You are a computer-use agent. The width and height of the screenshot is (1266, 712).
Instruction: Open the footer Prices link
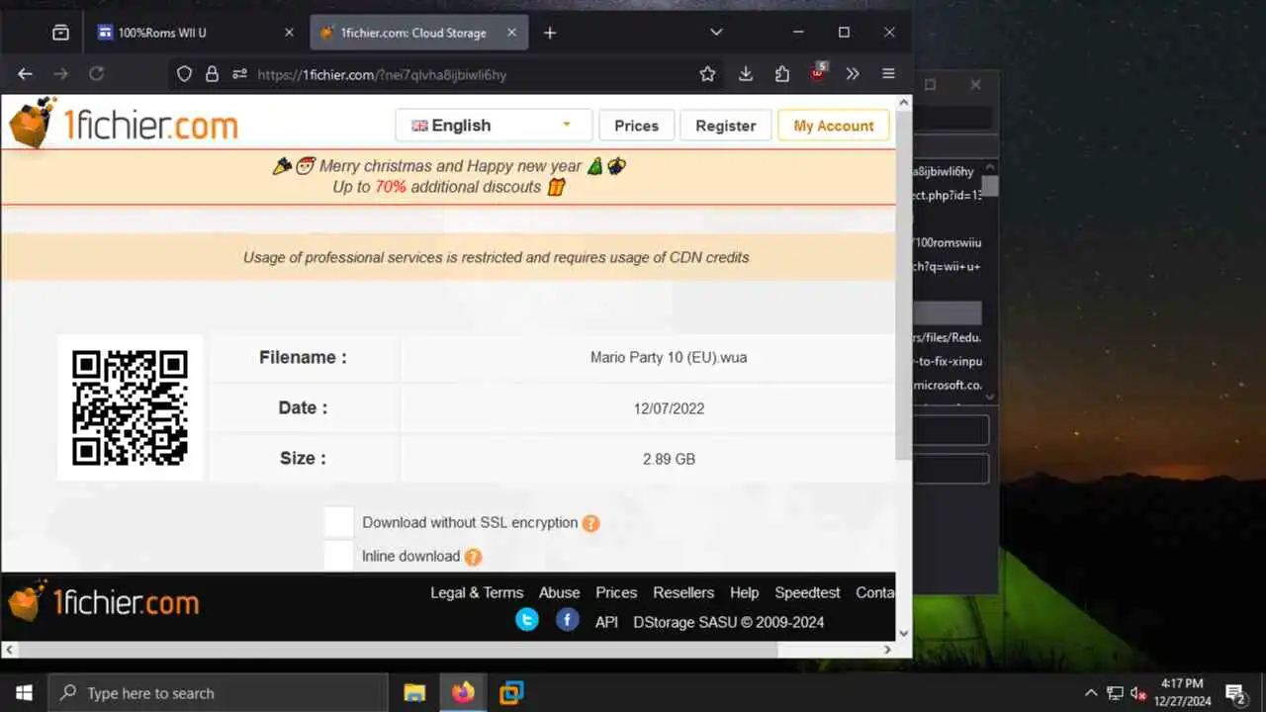(x=616, y=592)
